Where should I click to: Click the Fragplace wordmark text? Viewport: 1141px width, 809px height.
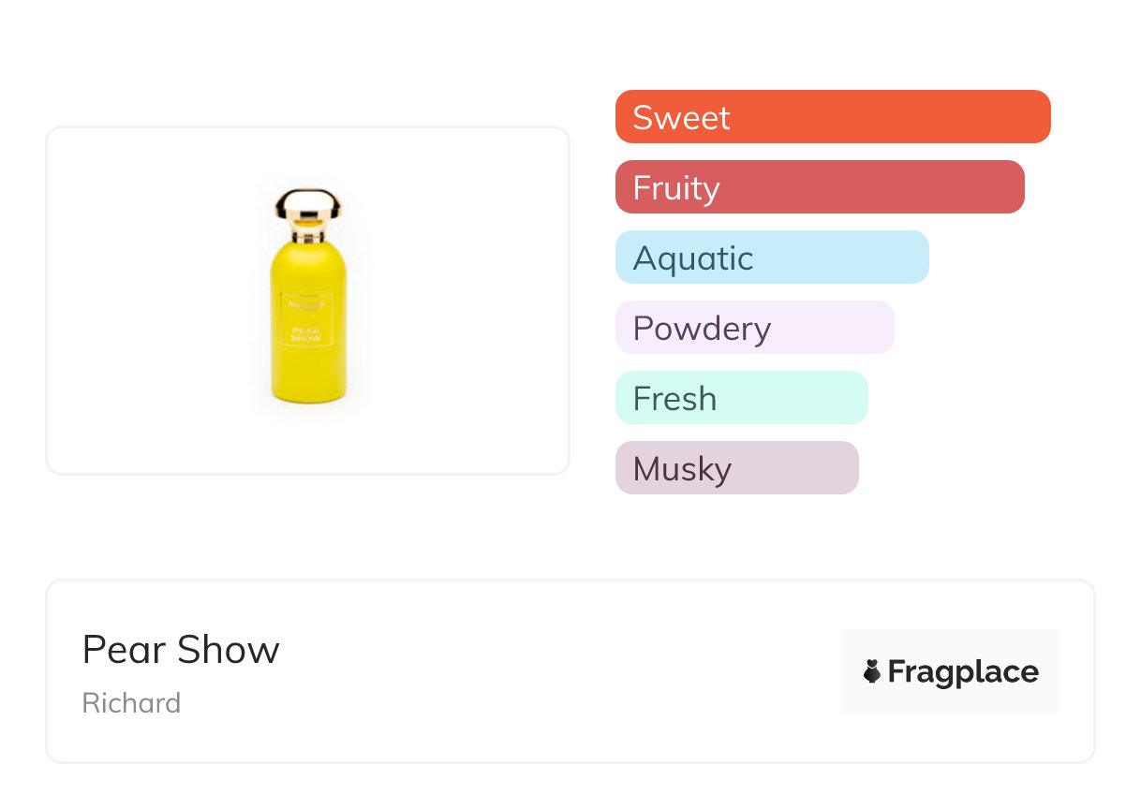pyautogui.click(x=963, y=672)
